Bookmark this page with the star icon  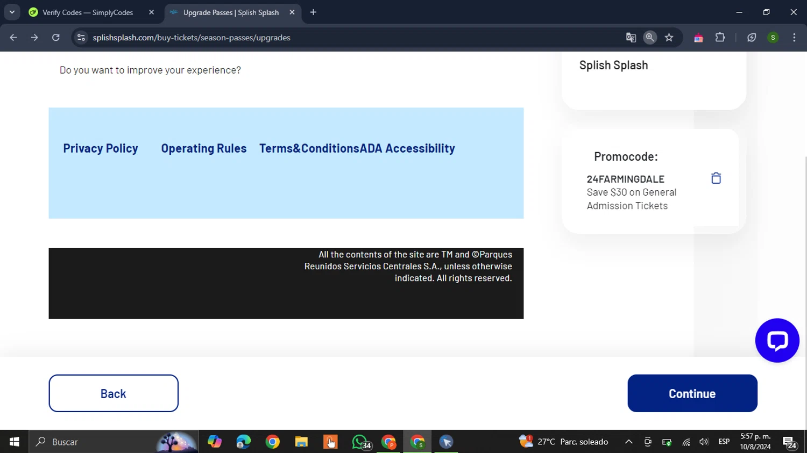[x=669, y=38]
